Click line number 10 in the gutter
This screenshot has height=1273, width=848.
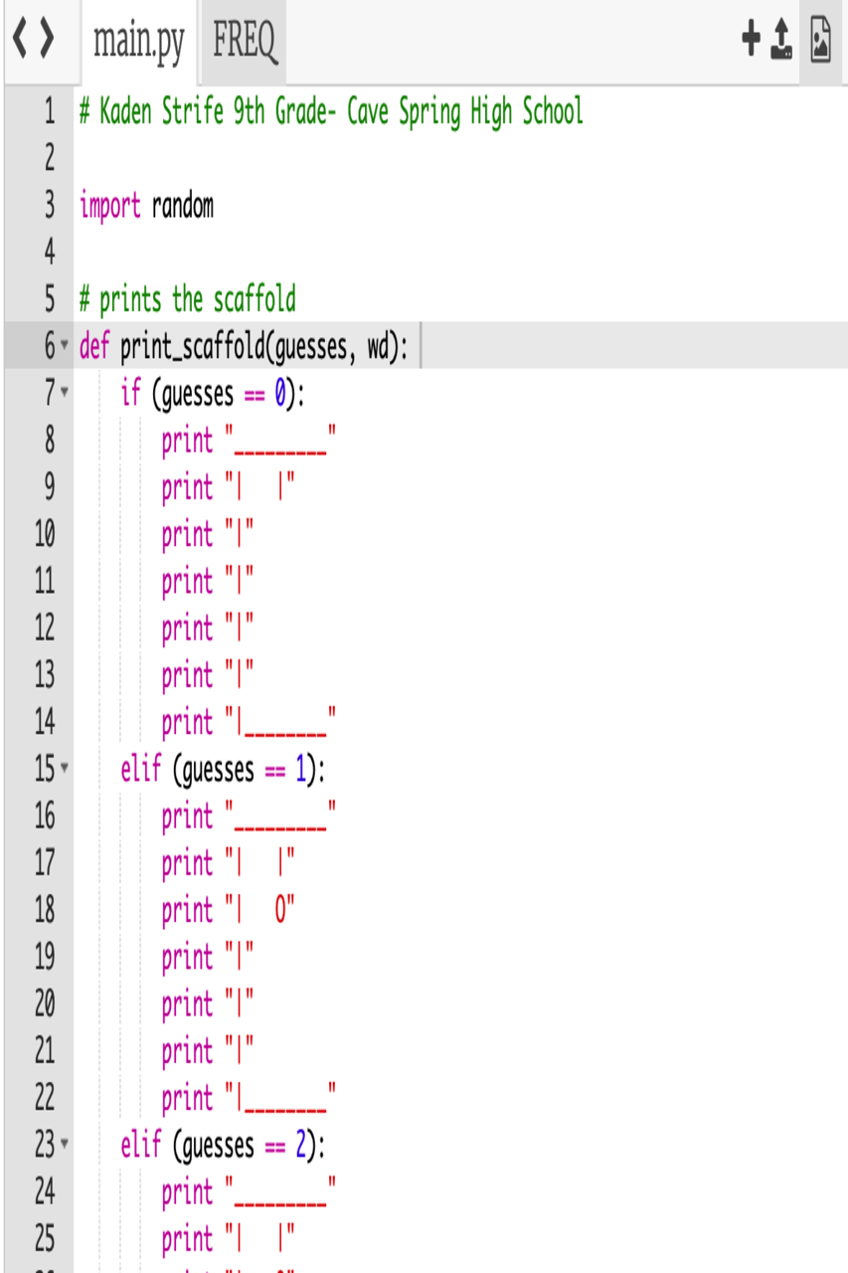(44, 534)
